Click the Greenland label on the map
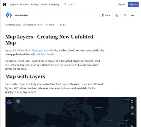Image resolution: width=141 pixels, height=127 pixels. [99, 107]
